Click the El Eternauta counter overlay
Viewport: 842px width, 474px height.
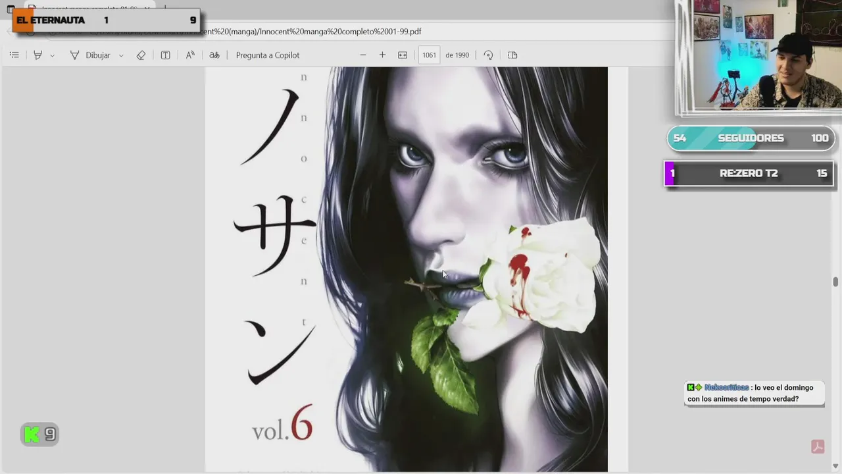(105, 20)
